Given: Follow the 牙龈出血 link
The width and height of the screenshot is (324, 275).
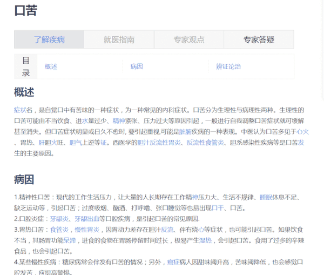Looking at the screenshot, I should pos(87,219).
